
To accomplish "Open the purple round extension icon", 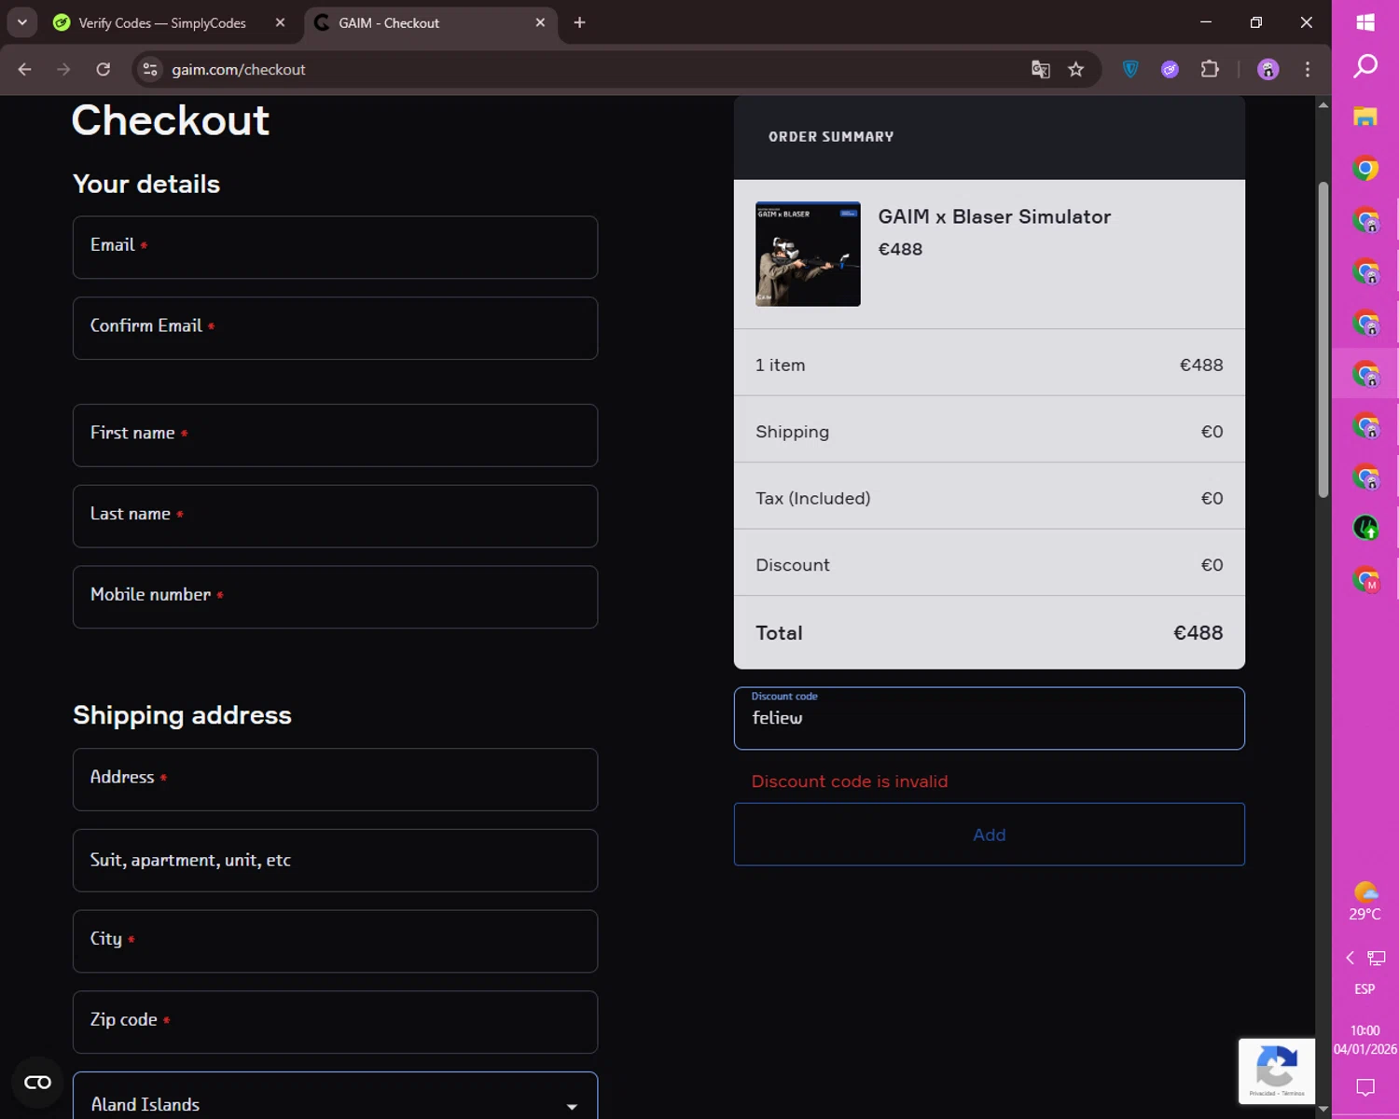I will [x=1170, y=69].
